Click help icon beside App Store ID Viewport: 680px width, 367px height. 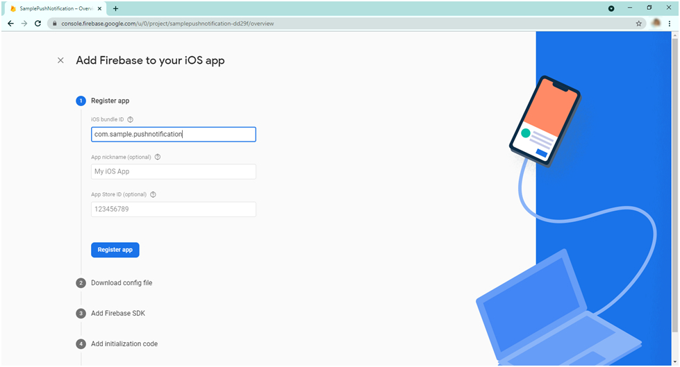[x=153, y=194]
